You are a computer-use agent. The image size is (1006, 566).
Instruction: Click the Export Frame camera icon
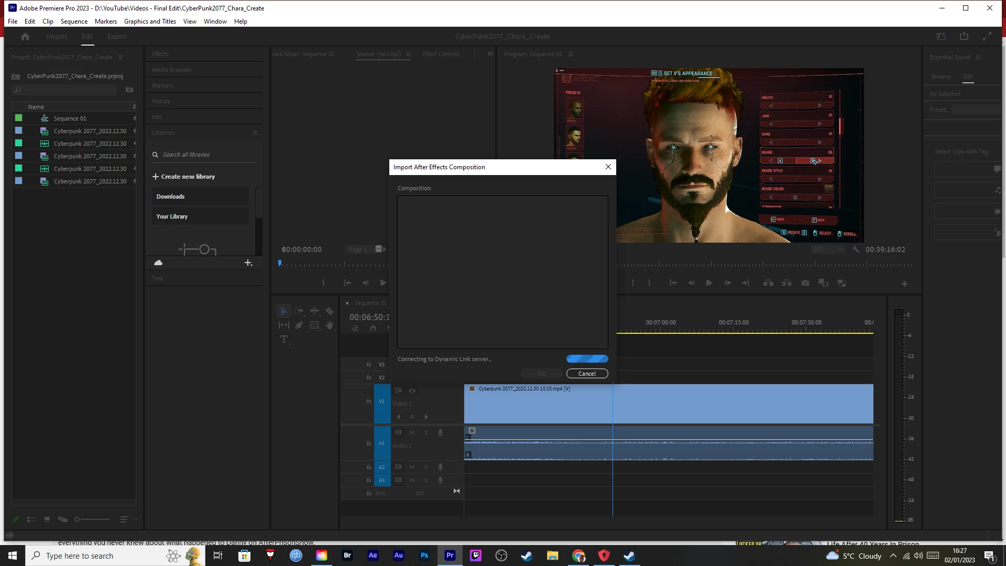[x=805, y=283]
